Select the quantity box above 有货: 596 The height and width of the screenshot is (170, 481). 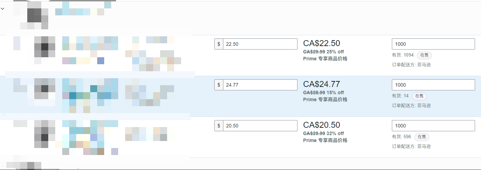pos(433,126)
